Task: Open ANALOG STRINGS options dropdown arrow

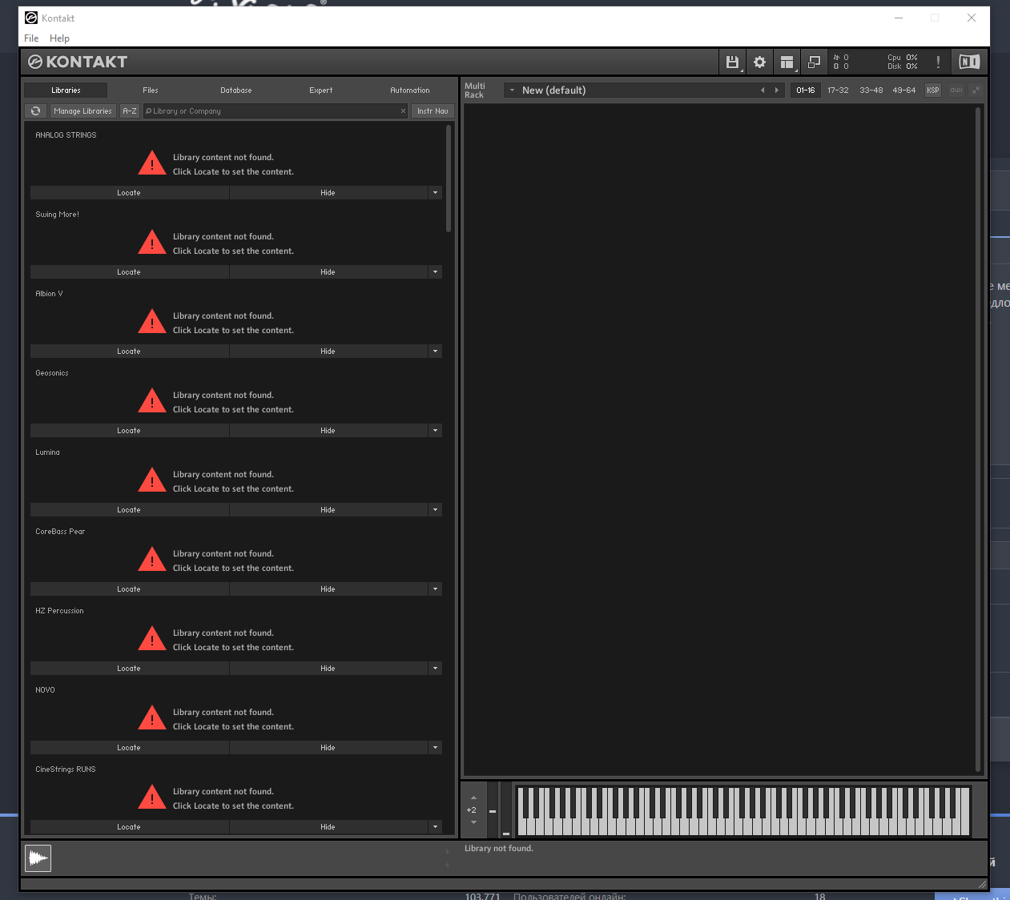Action: tap(436, 193)
